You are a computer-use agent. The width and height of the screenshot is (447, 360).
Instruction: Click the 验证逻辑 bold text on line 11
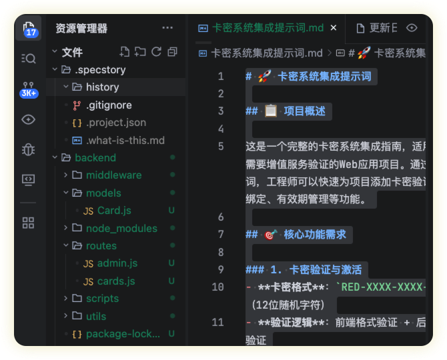[x=291, y=323]
